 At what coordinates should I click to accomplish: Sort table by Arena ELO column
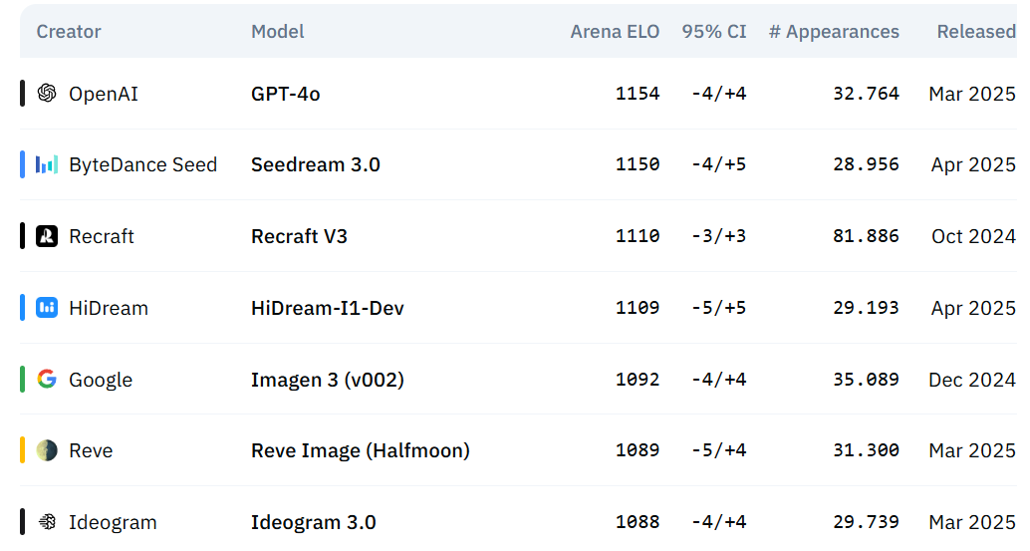tap(615, 32)
